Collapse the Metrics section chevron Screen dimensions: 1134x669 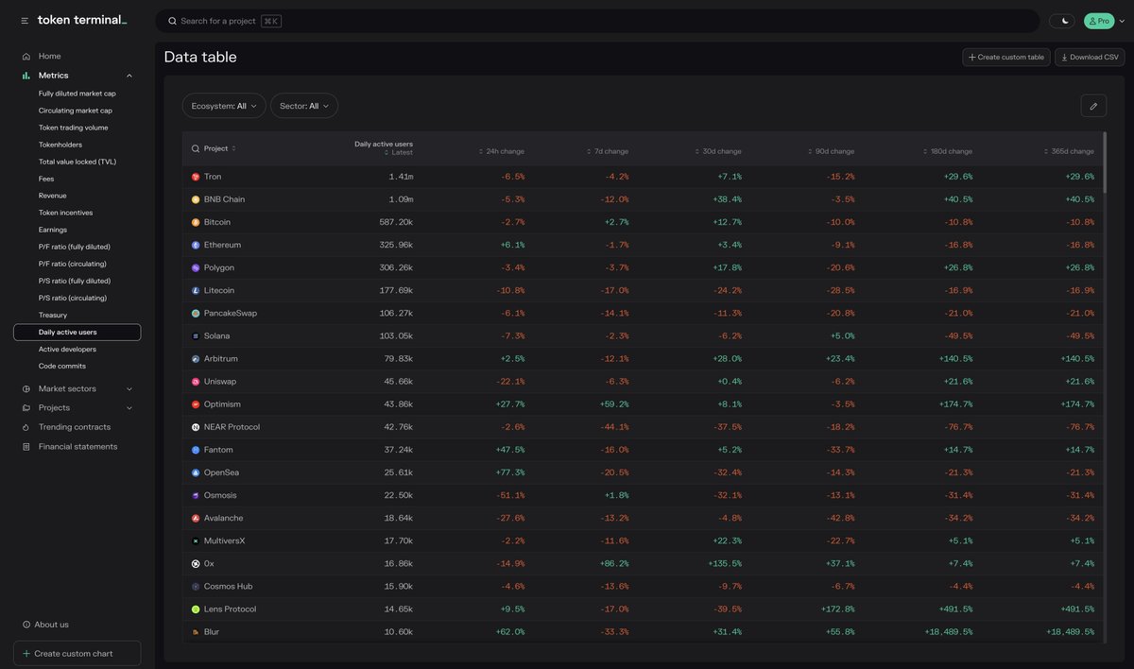click(129, 76)
